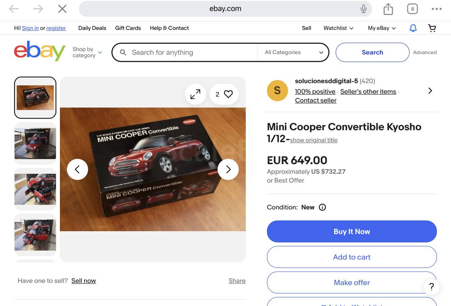
Task: Open Shop by category expander
Action: pyautogui.click(x=87, y=52)
